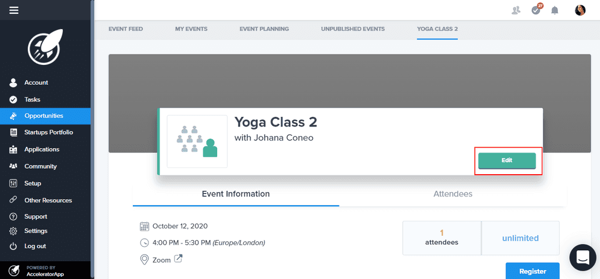Open the Zoom external link icon
This screenshot has width=600, height=279.
click(x=178, y=258)
